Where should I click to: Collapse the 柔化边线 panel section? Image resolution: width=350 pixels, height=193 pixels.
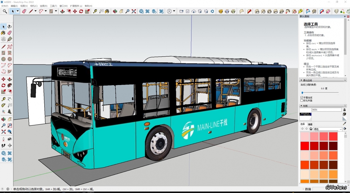click(x=301, y=80)
